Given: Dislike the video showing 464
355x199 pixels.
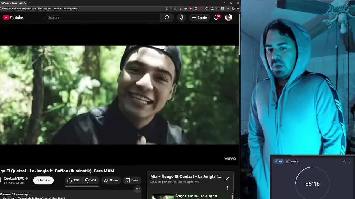Looking at the screenshot, I should click(x=91, y=180).
